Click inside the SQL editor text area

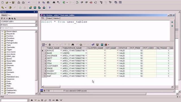[x=105, y=31]
